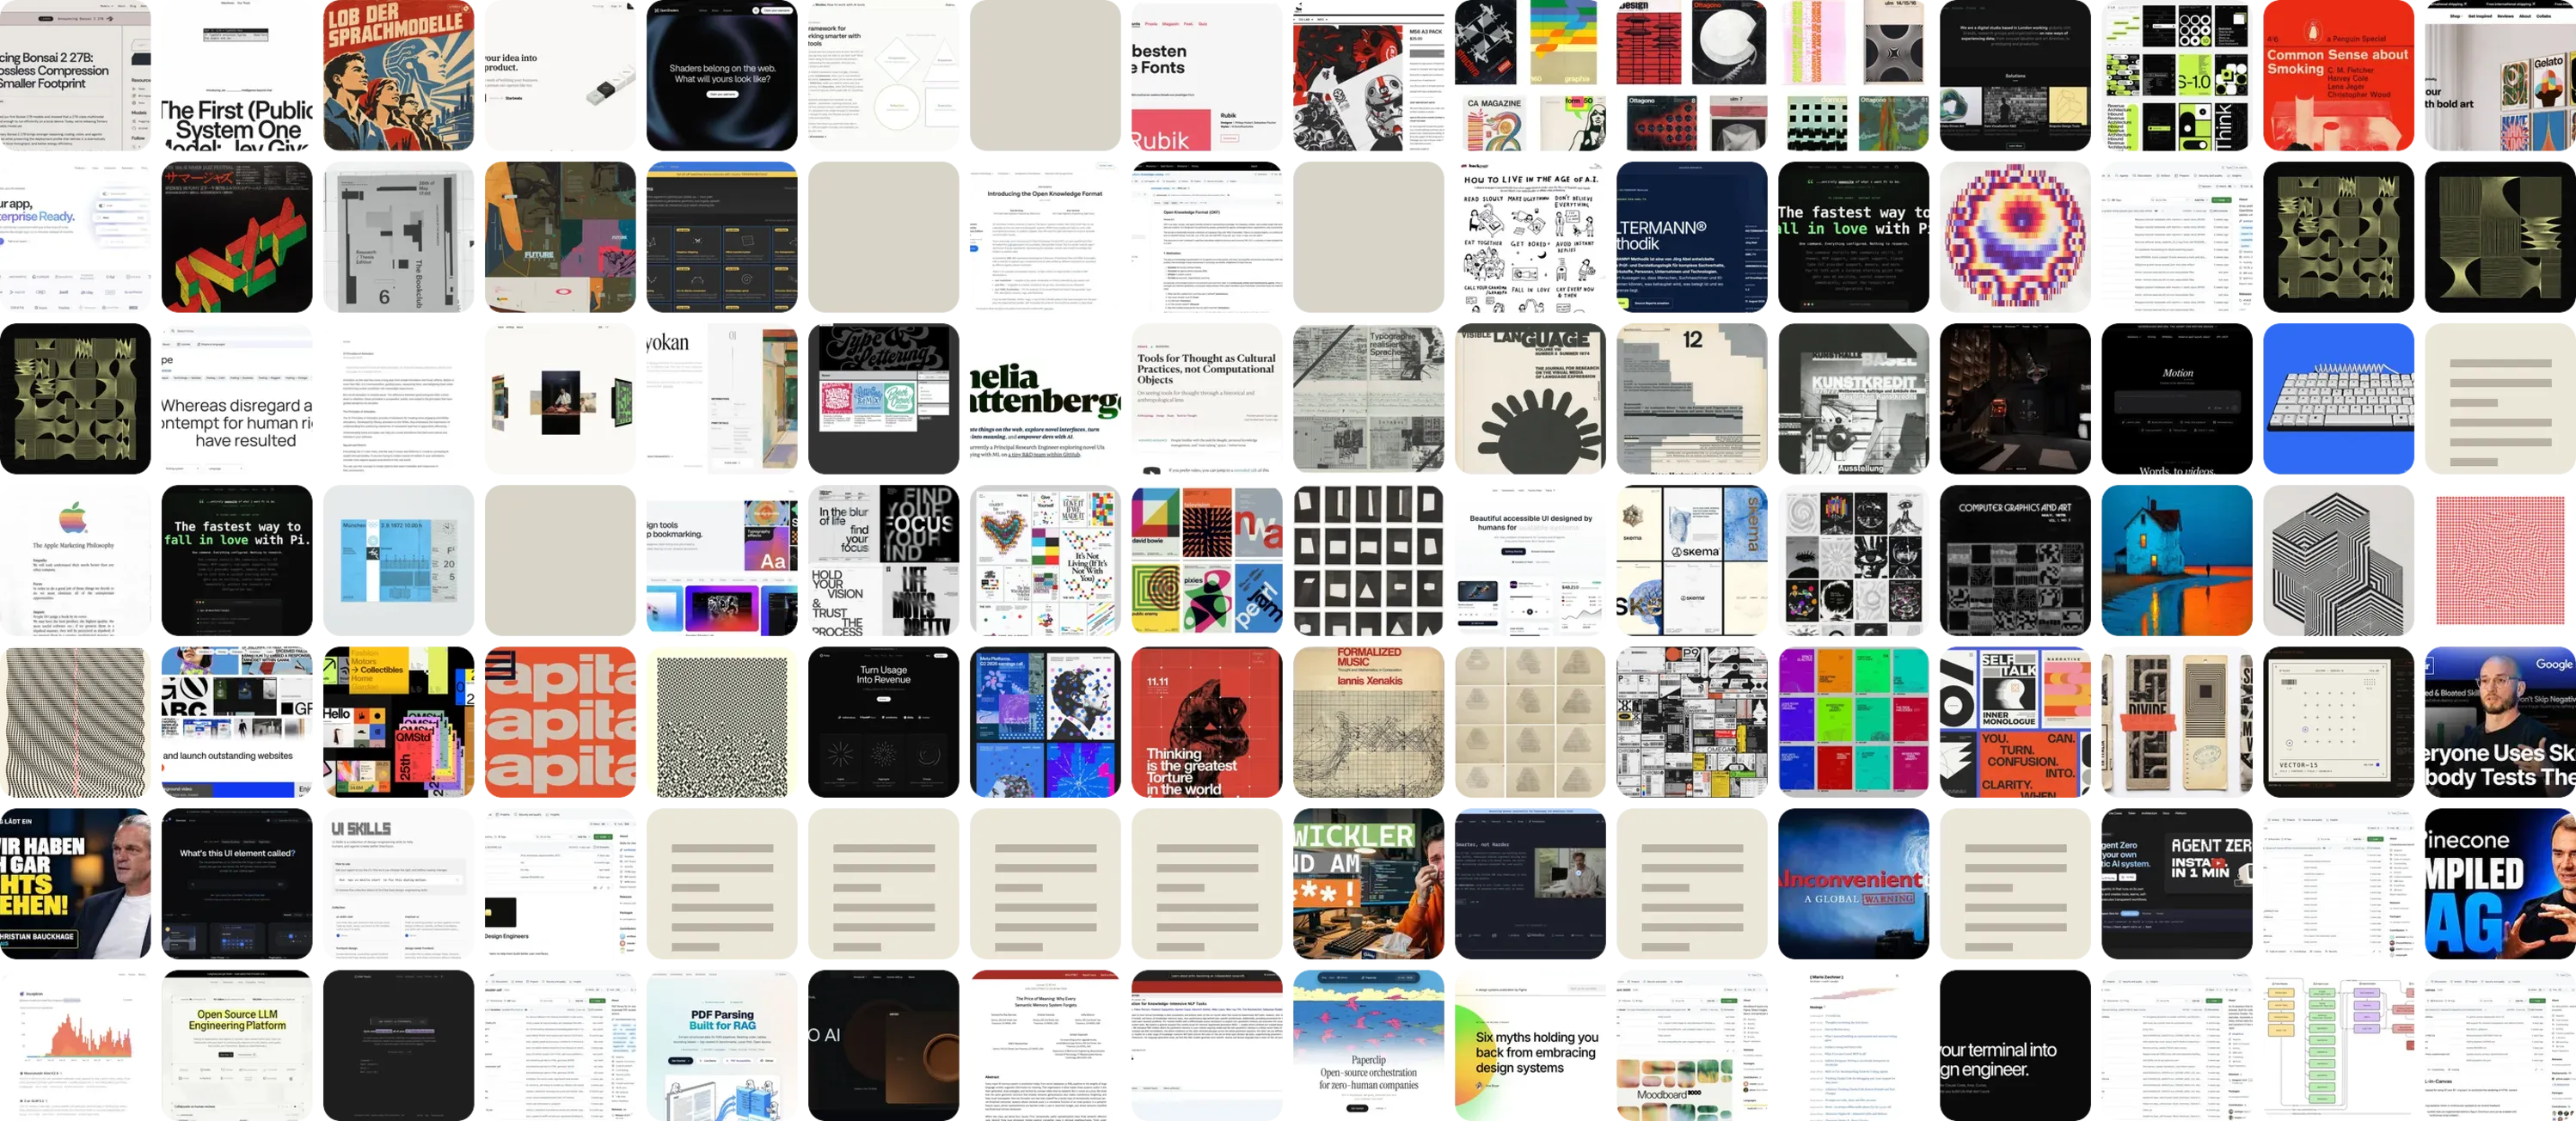
Task: Open the 'Type & Lettering' dark thumbnail
Action: (x=883, y=398)
